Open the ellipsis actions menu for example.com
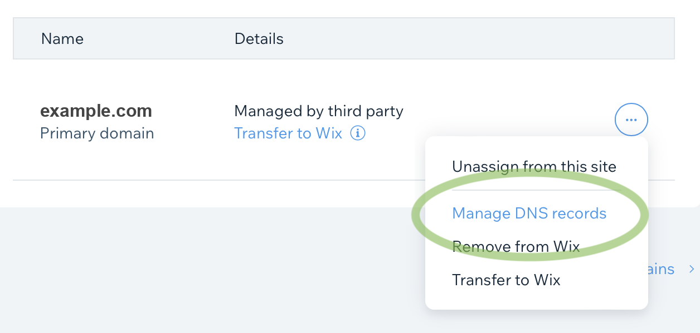The image size is (700, 333). point(631,119)
